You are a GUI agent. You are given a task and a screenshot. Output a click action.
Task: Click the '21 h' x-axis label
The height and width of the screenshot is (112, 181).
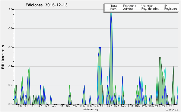[x=158, y=106]
